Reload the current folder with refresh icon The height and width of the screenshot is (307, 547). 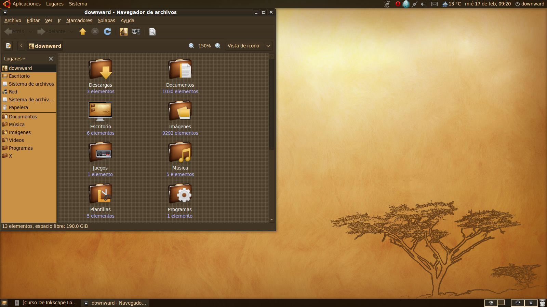[107, 32]
